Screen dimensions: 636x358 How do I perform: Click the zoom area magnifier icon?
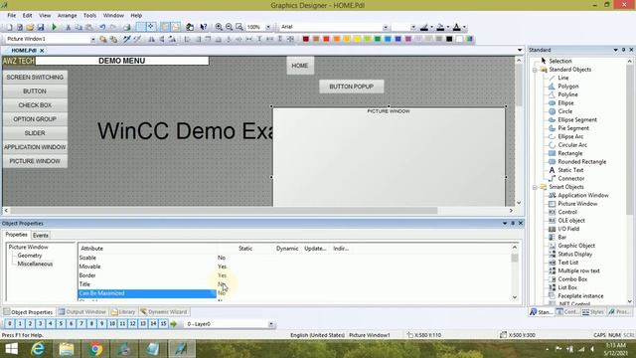pos(239,27)
